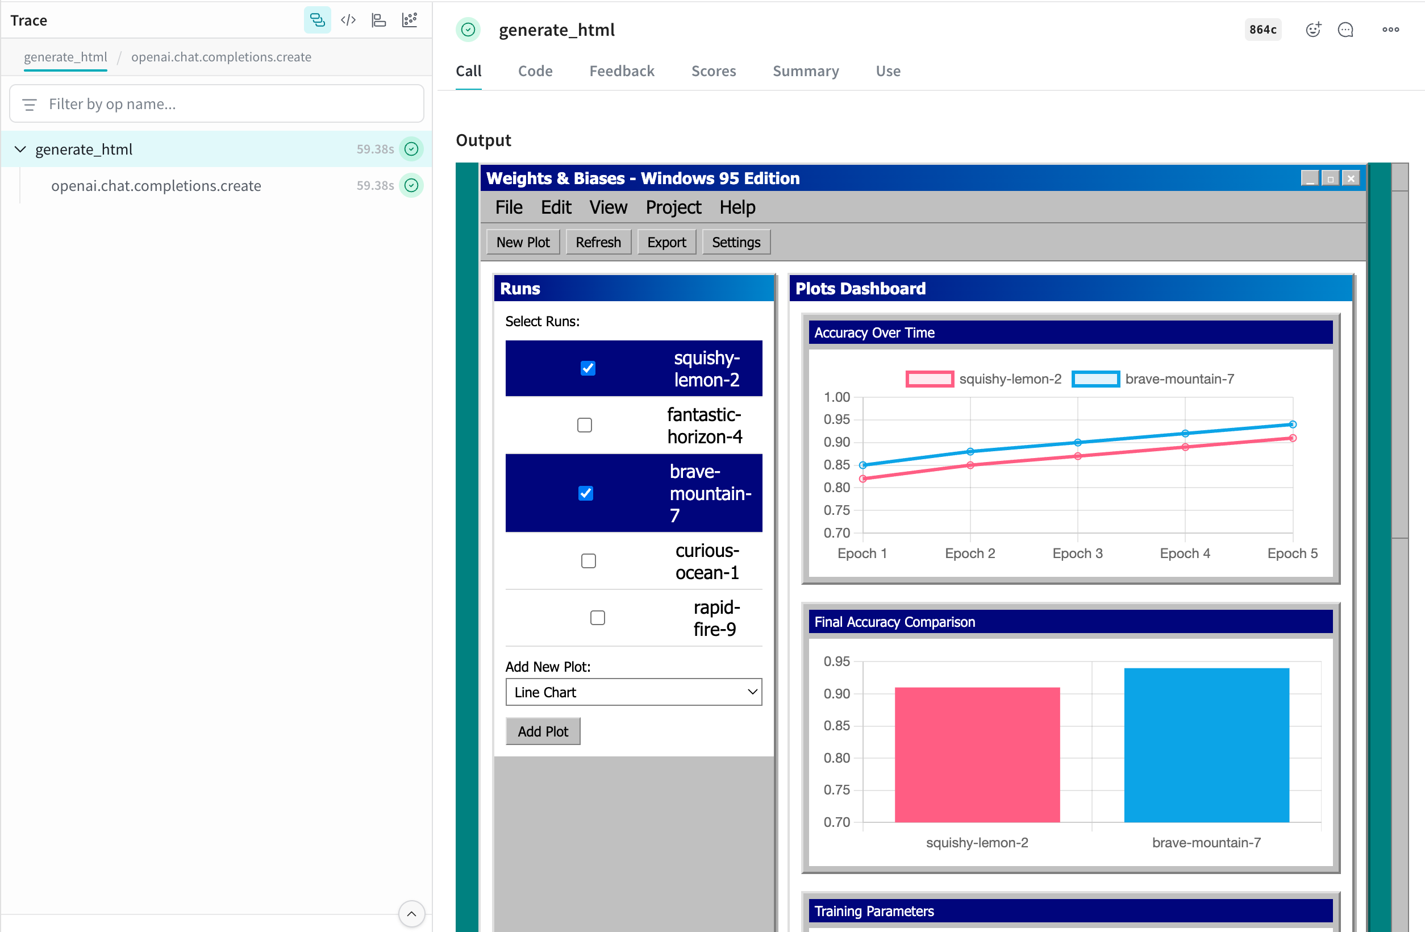The height and width of the screenshot is (932, 1425).
Task: Minimize the Windows 95 Edition window
Action: (1310, 178)
